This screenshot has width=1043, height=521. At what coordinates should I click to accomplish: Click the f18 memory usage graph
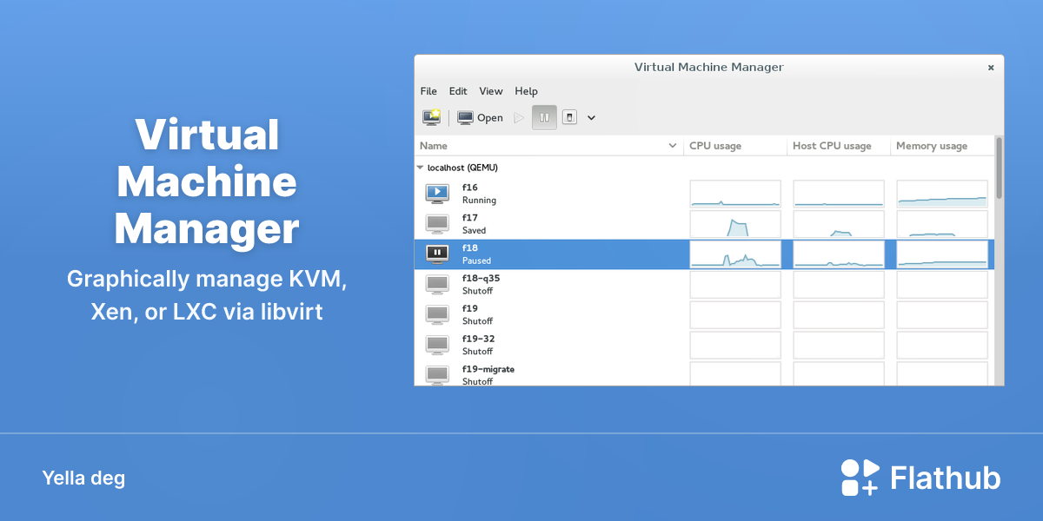(x=942, y=254)
